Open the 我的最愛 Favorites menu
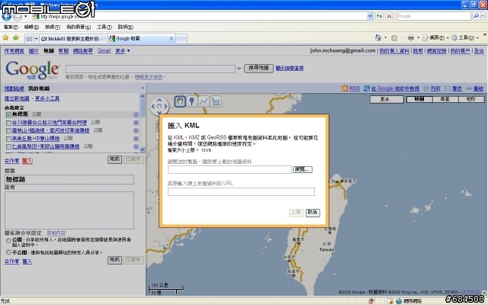 coord(79,27)
